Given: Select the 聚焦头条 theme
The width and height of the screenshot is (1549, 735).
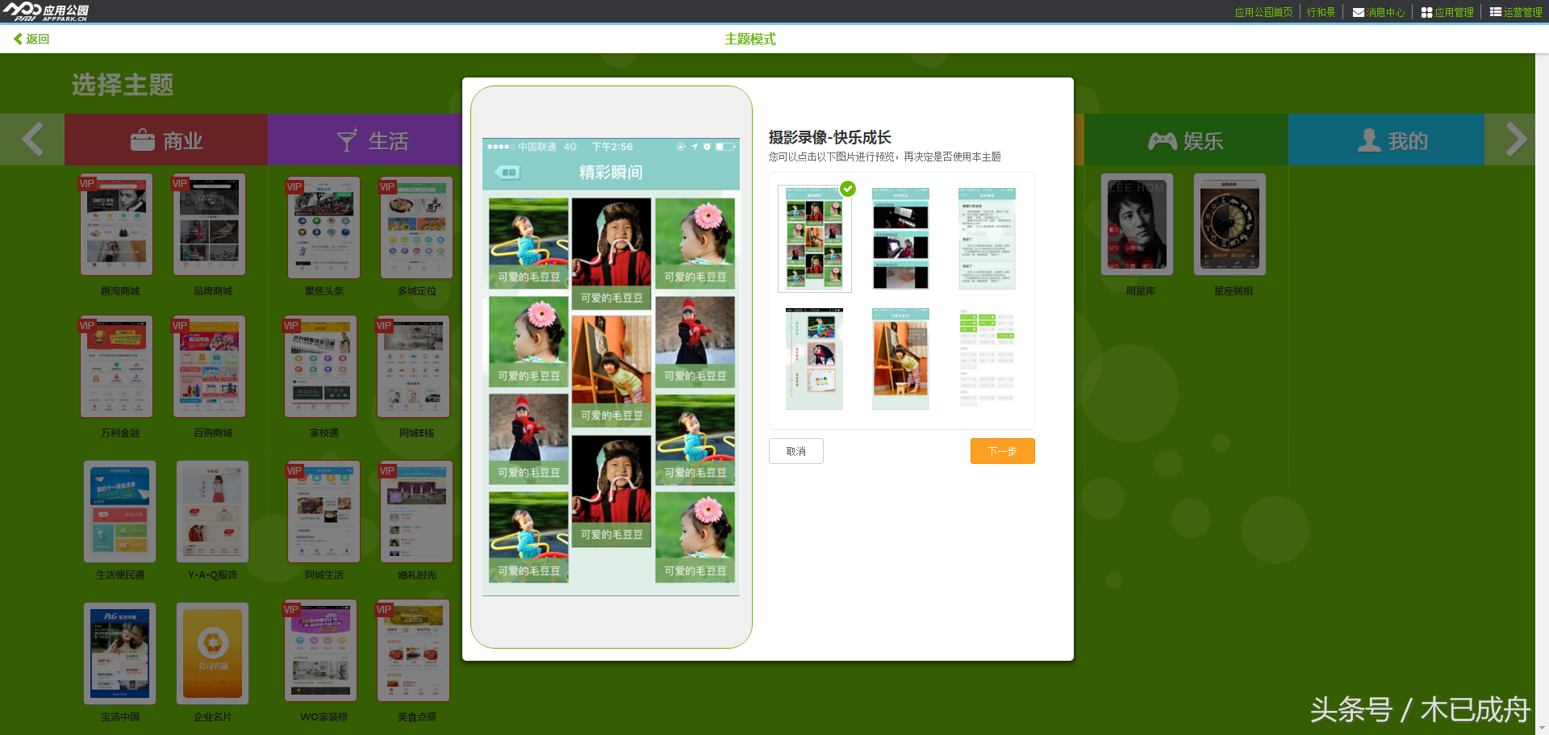Looking at the screenshot, I should 324,228.
